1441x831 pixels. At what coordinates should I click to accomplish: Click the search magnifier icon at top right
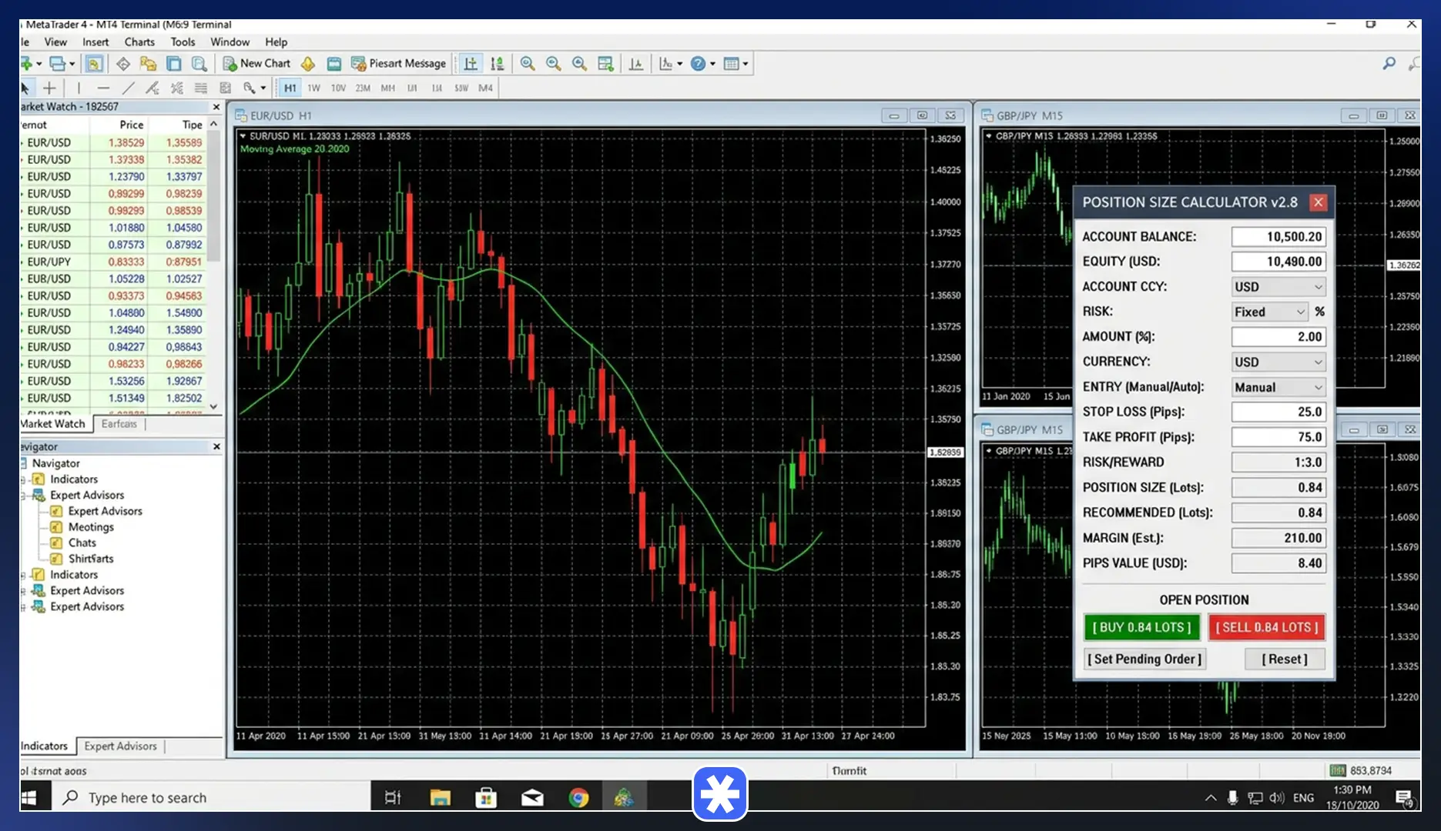(1389, 64)
